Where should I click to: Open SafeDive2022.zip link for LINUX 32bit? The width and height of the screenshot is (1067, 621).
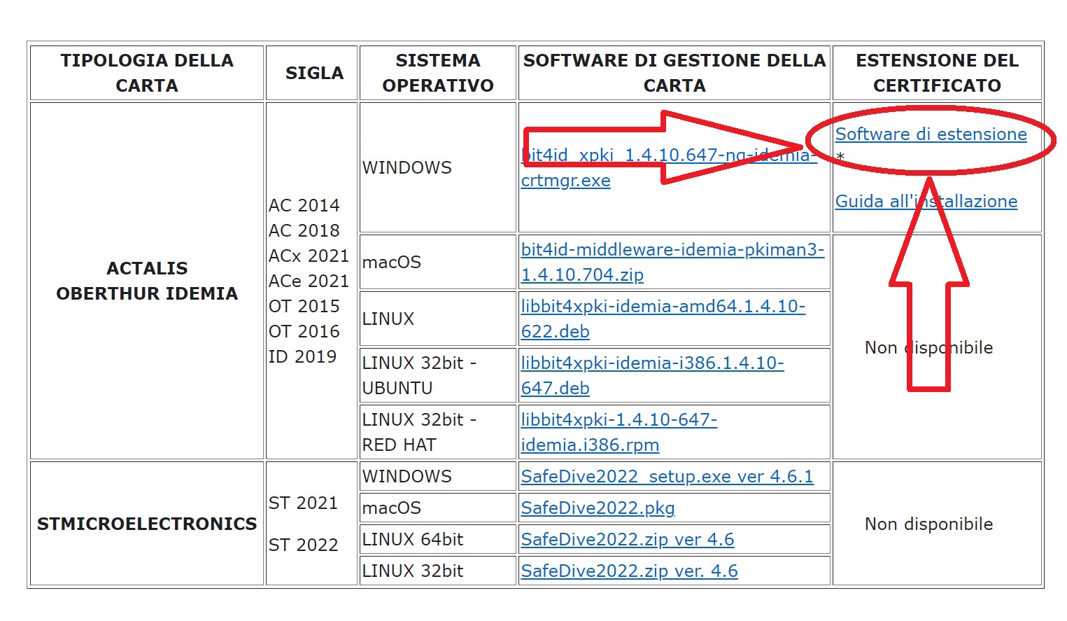pyautogui.click(x=629, y=571)
